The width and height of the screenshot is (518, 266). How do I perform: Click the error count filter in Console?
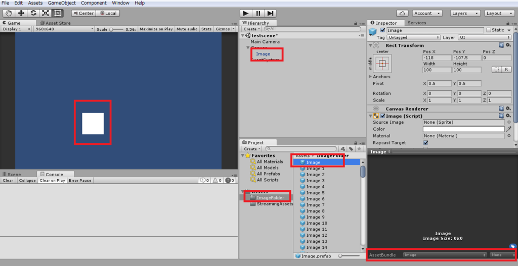click(230, 180)
